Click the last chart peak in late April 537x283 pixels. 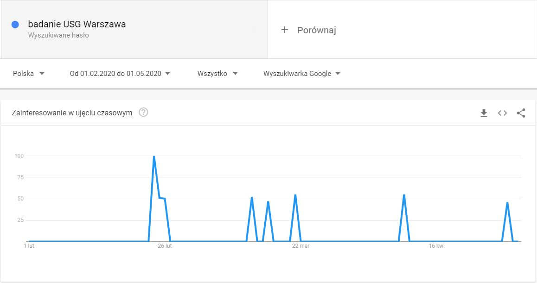pos(508,203)
